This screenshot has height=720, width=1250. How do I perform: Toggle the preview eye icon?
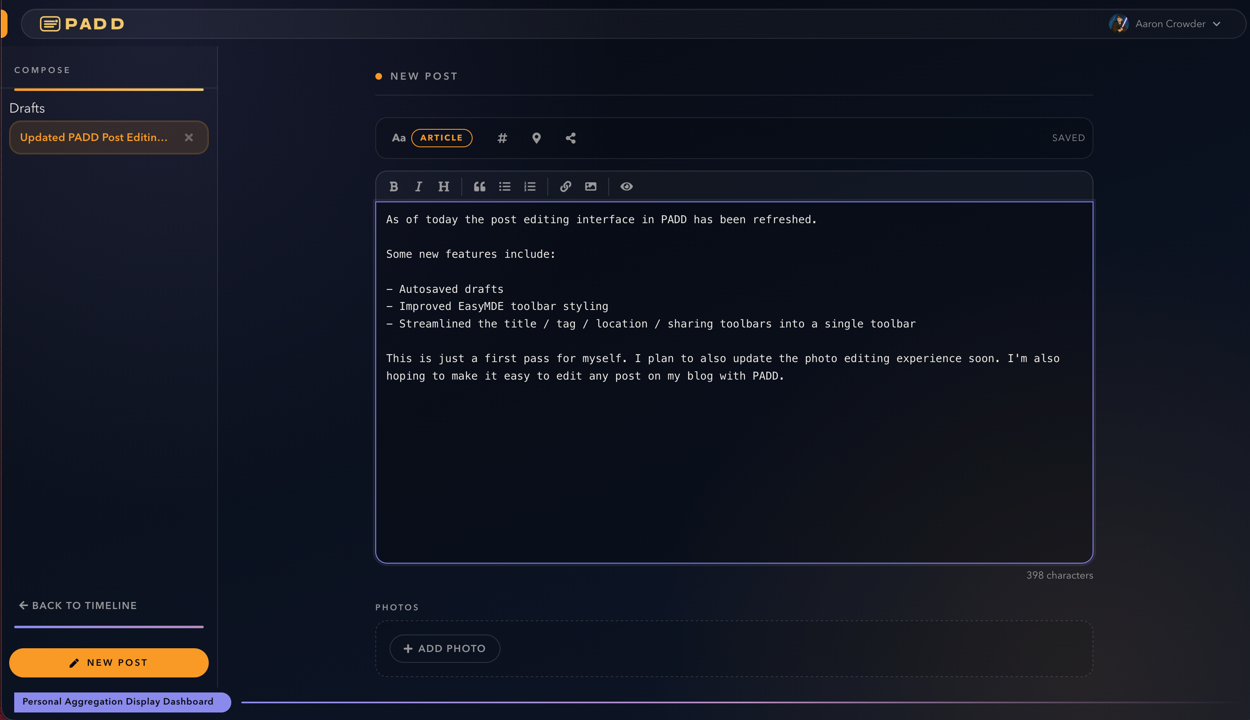pos(627,186)
